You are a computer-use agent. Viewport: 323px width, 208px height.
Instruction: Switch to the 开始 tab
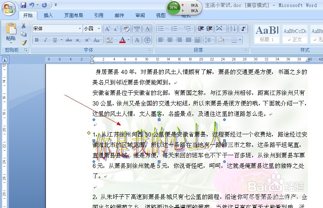[28, 16]
